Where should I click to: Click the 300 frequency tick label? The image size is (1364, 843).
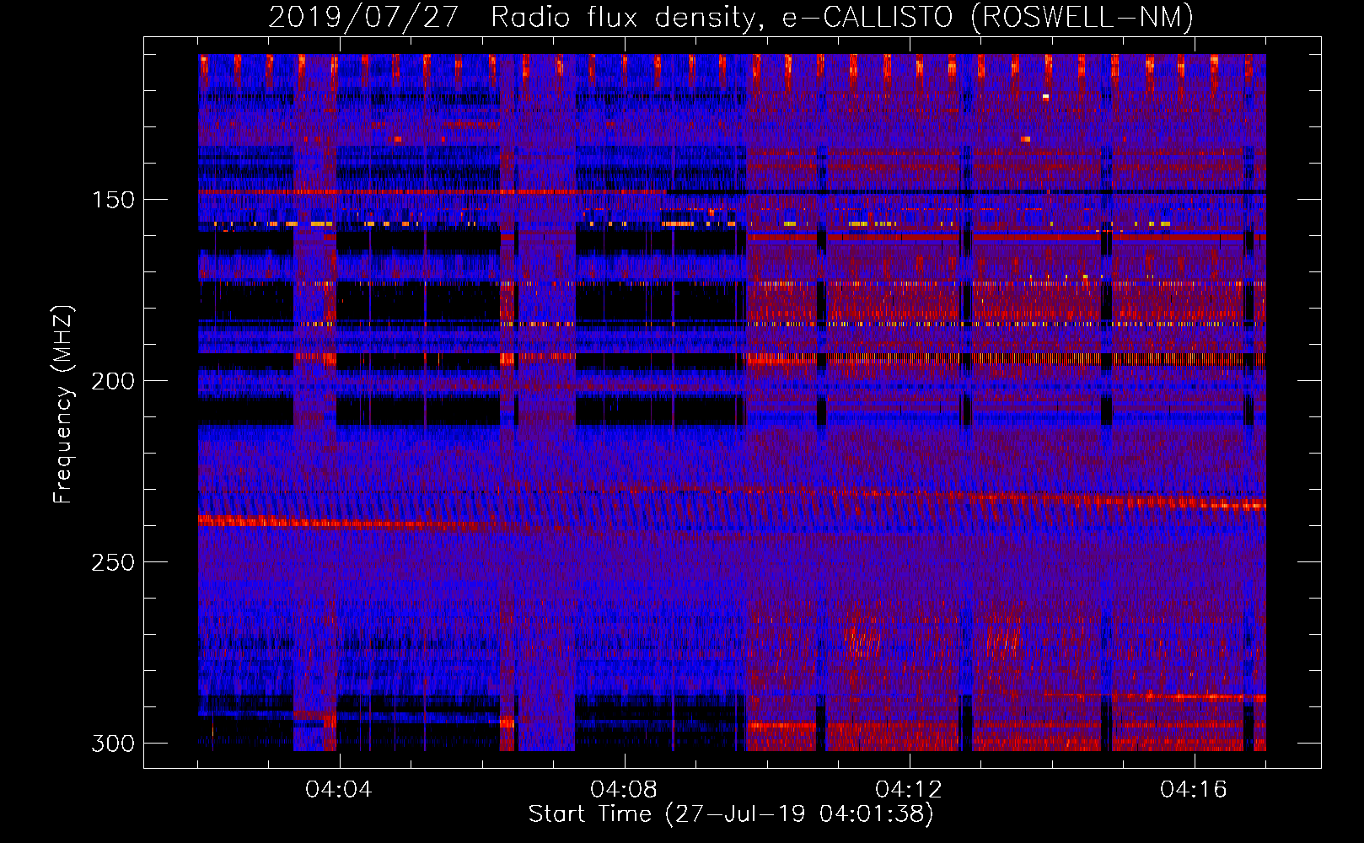113,744
